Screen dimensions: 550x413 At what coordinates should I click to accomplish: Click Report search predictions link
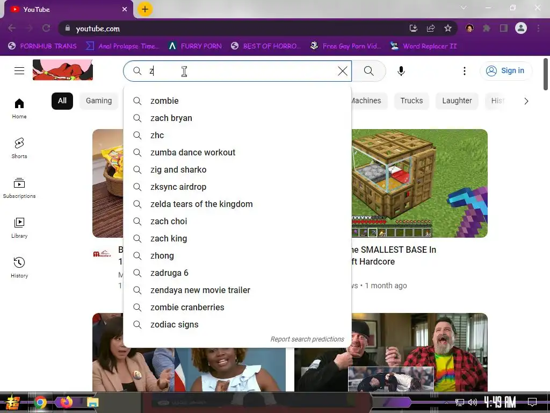click(307, 339)
